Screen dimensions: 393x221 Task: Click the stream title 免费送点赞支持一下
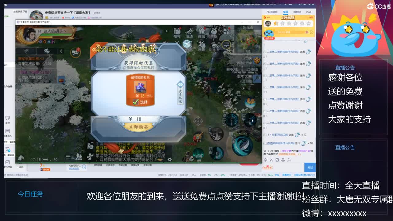[x=68, y=13]
